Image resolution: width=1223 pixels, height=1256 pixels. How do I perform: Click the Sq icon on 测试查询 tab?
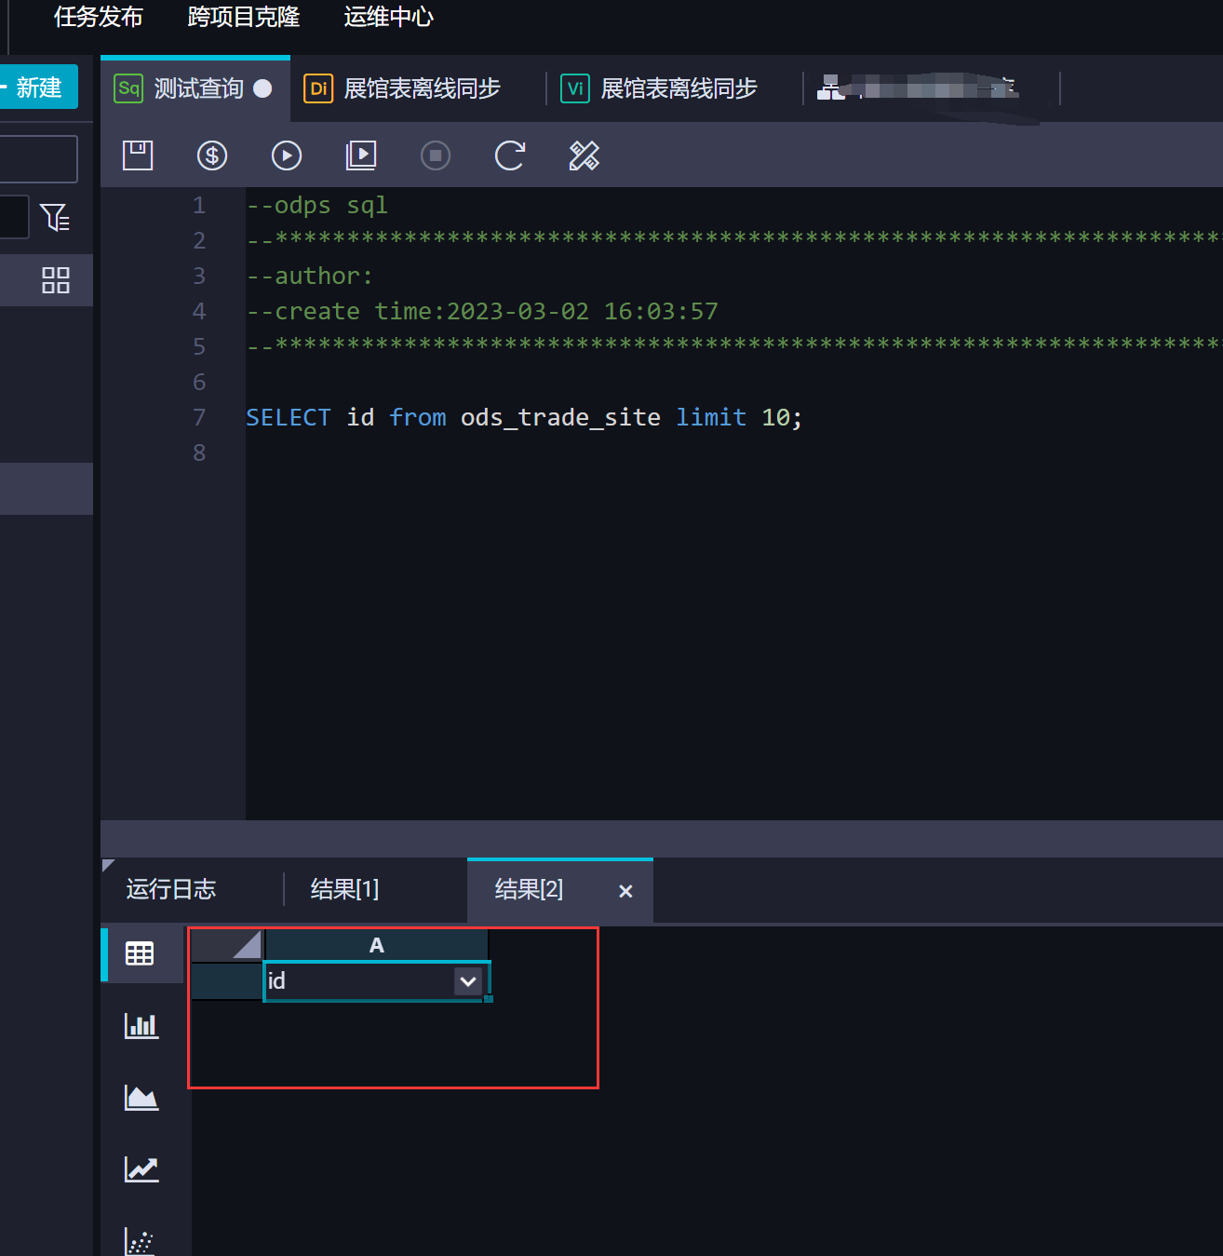click(128, 88)
